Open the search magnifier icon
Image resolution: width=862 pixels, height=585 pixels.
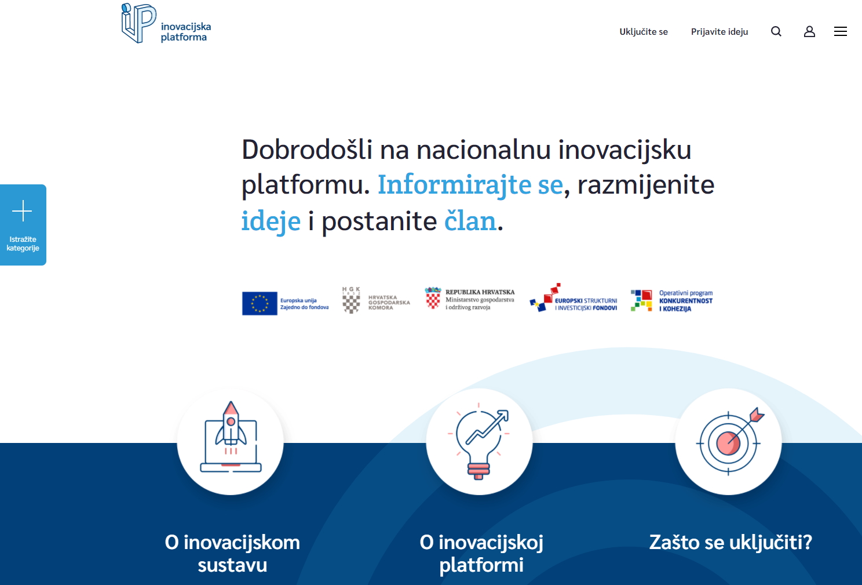click(x=776, y=32)
